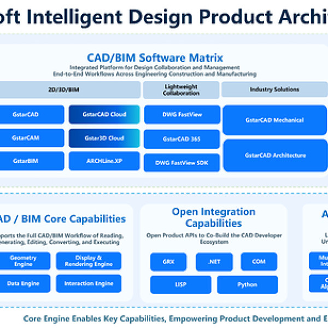The width and height of the screenshot is (328, 328).
Task: Click 'Open Product APIs to Co-Build' description
Action: [214, 238]
